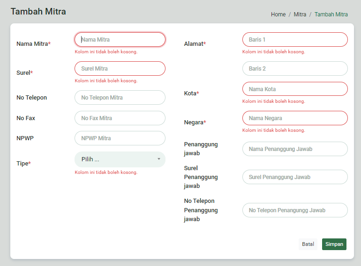Click the NPWP Mitra input field
Image resolution: width=361 pixels, height=266 pixels.
[x=120, y=138]
